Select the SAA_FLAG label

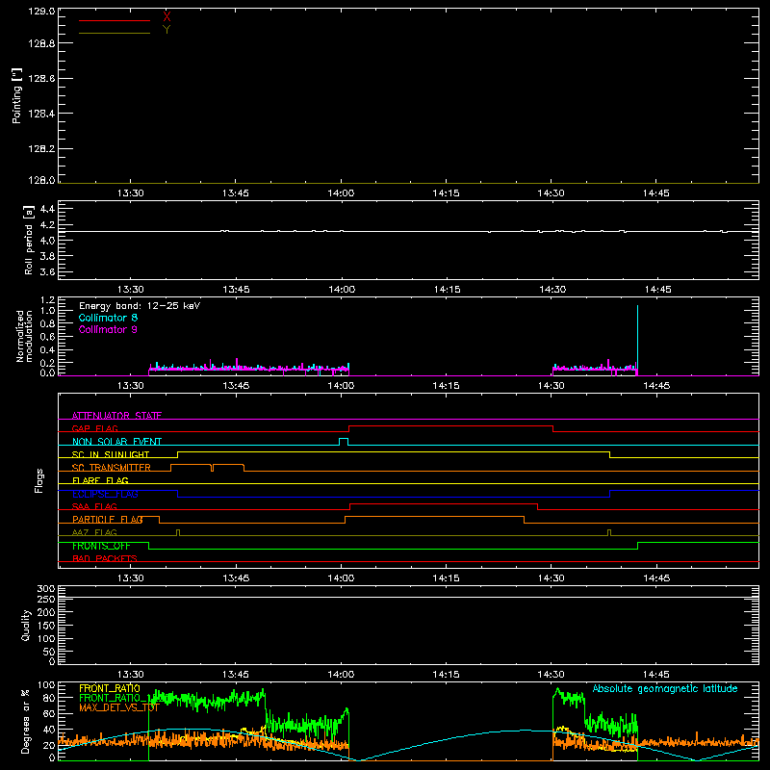click(x=94, y=506)
